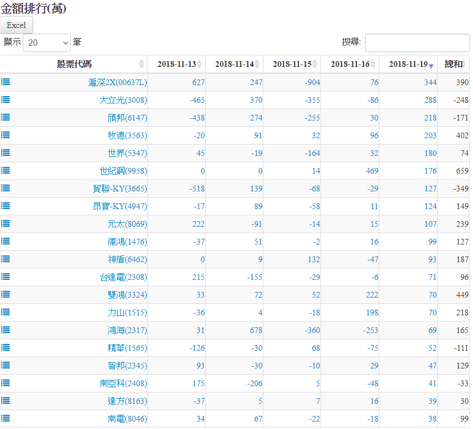Open the row icon for 元太(8069)

click(5, 224)
